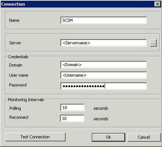Click into the User name field
Screen dimensions: 162x147
click(103, 75)
